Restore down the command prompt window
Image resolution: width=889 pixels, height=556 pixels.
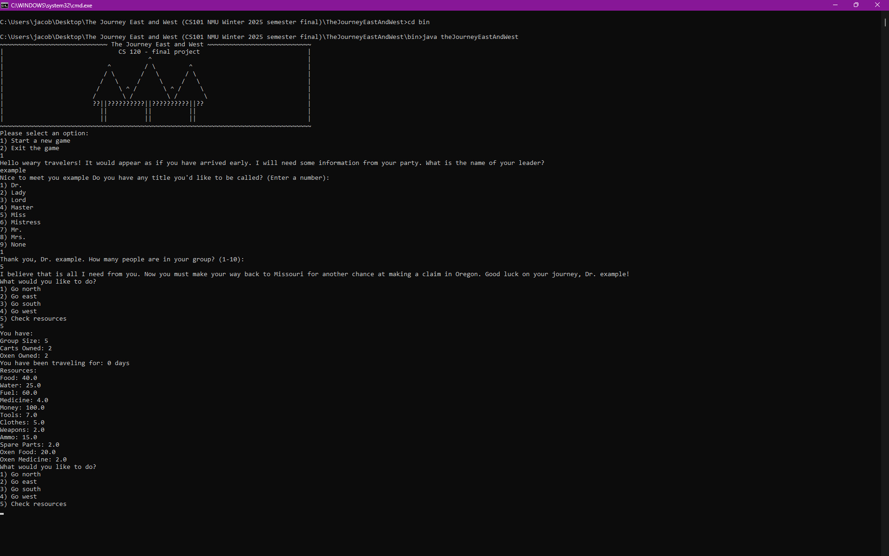tap(856, 5)
